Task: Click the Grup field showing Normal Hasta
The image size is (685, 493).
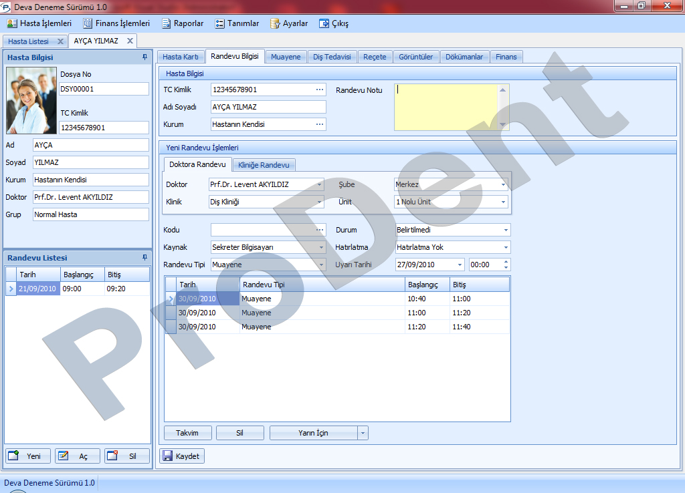Action: pos(91,214)
